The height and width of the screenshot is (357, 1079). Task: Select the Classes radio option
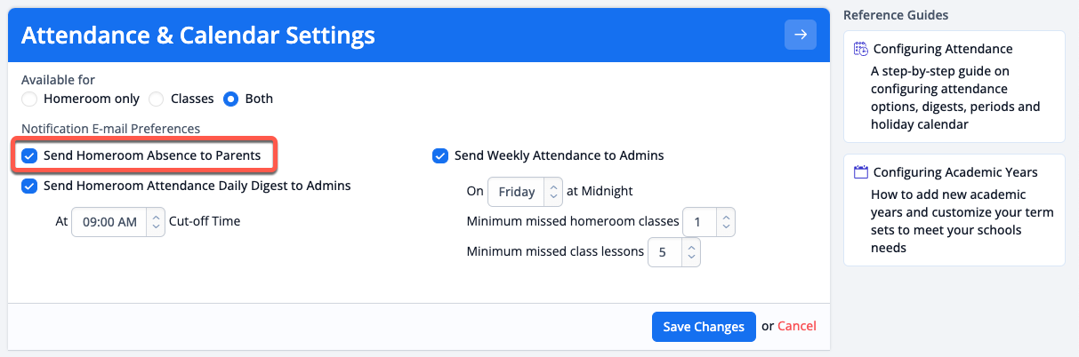click(x=157, y=99)
